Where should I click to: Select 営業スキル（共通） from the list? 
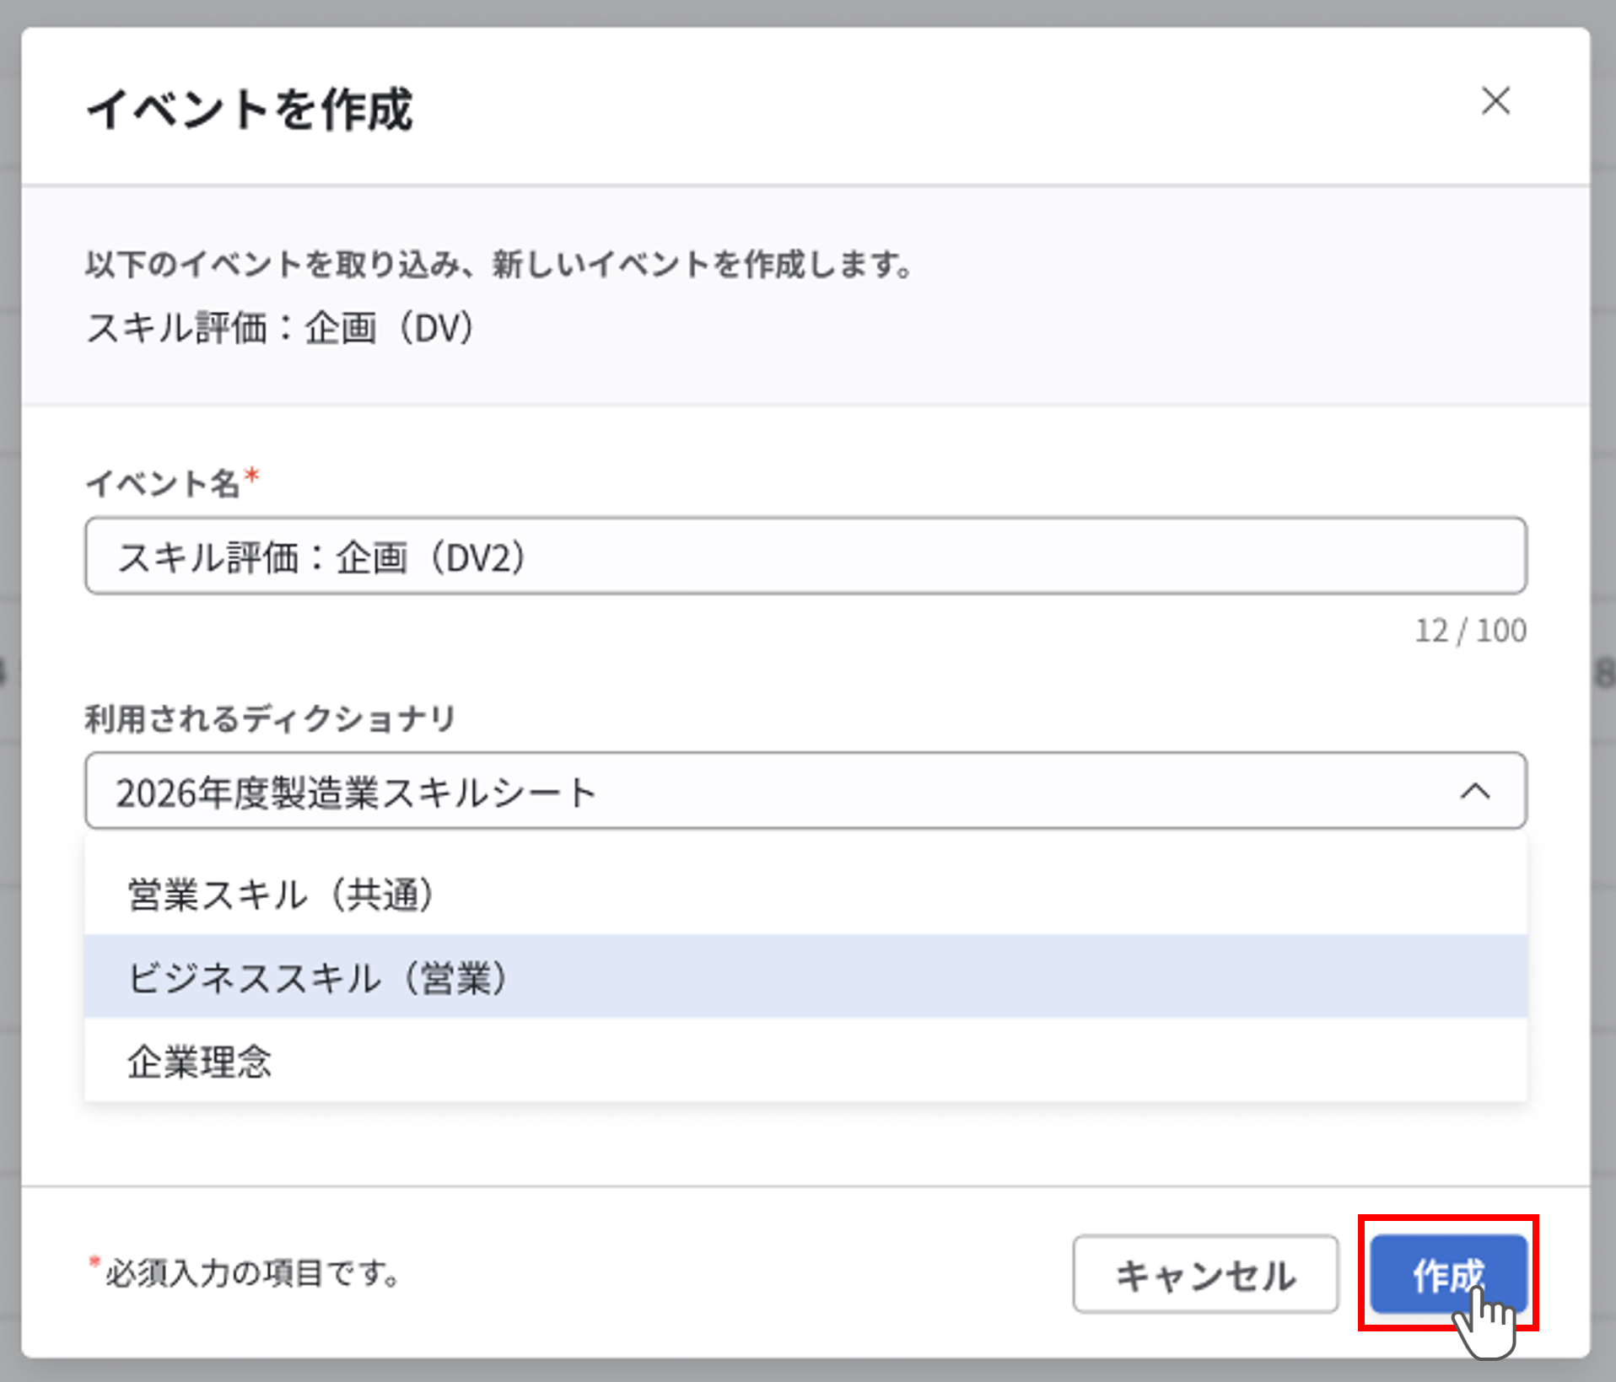(281, 895)
